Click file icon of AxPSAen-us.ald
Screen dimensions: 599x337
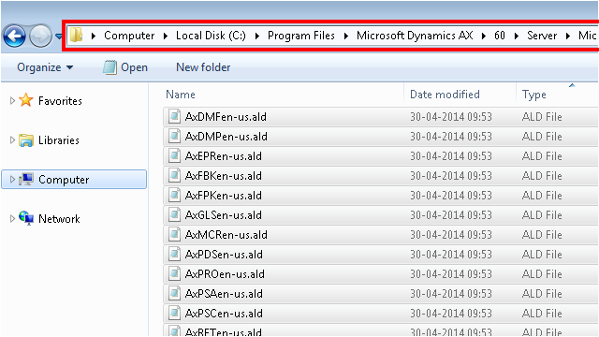(x=174, y=293)
